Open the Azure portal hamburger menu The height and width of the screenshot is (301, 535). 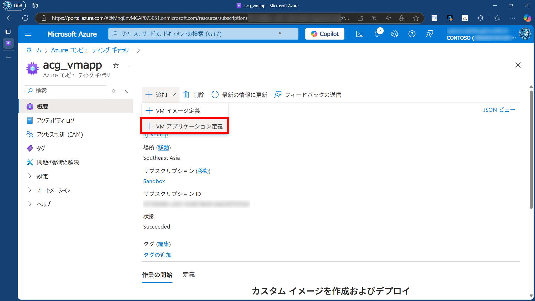pos(28,34)
